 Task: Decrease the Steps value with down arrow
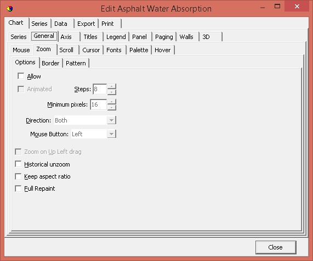tap(112, 92)
